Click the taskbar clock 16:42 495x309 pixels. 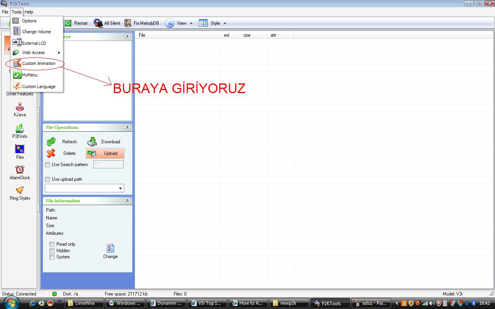(x=485, y=303)
